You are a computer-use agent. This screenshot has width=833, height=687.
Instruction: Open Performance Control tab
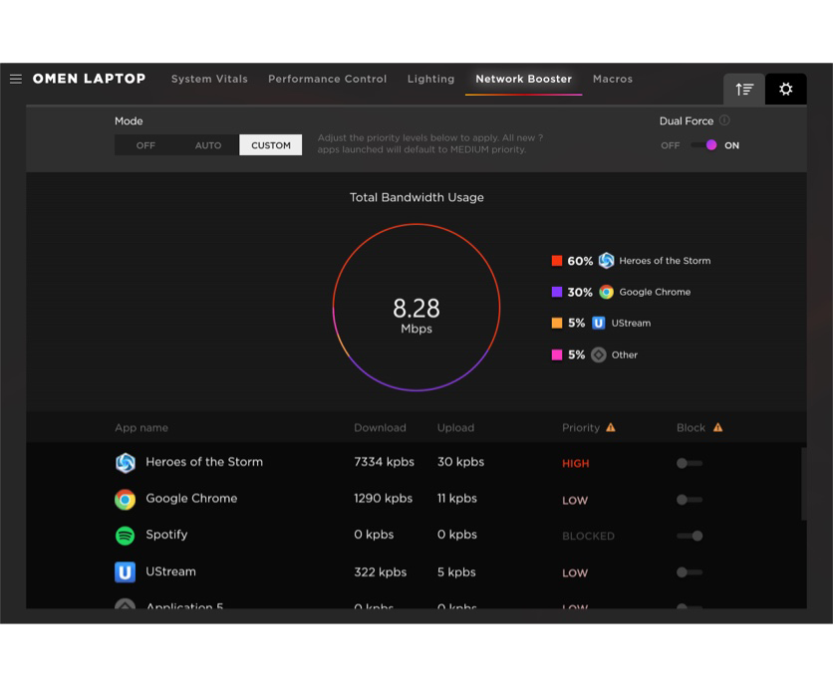[327, 79]
